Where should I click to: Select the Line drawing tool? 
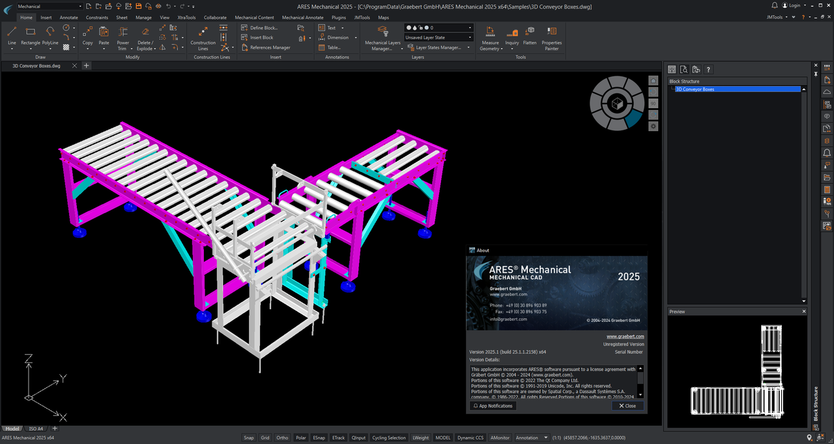pos(12,37)
